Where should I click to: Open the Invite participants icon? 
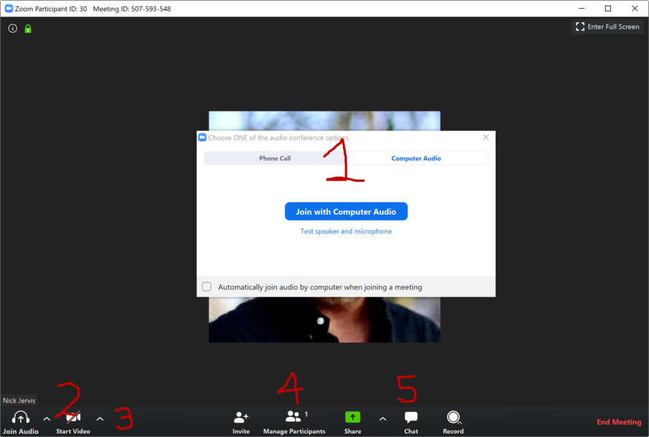tap(241, 417)
